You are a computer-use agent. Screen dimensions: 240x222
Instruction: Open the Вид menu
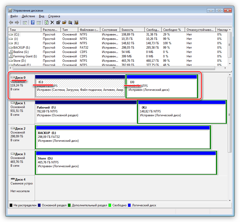[42, 16]
